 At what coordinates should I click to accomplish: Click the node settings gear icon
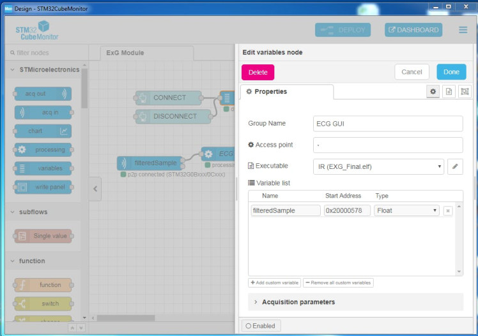coord(433,92)
